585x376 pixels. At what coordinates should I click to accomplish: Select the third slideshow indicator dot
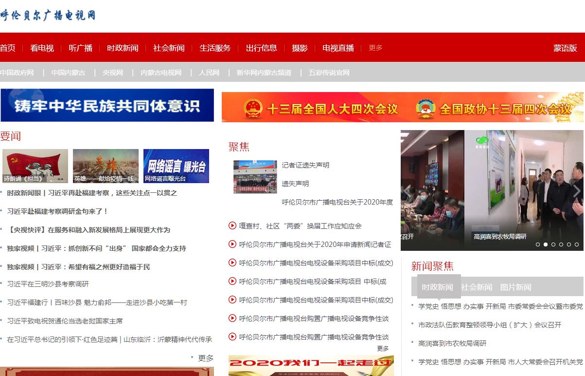coord(553,244)
